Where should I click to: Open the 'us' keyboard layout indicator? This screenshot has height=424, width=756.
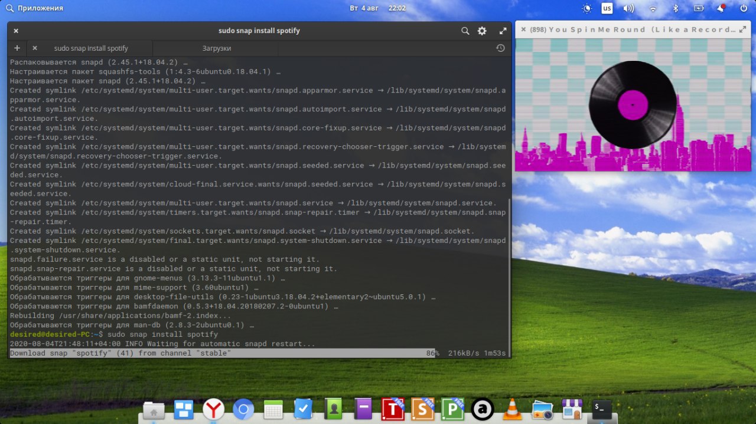(607, 8)
